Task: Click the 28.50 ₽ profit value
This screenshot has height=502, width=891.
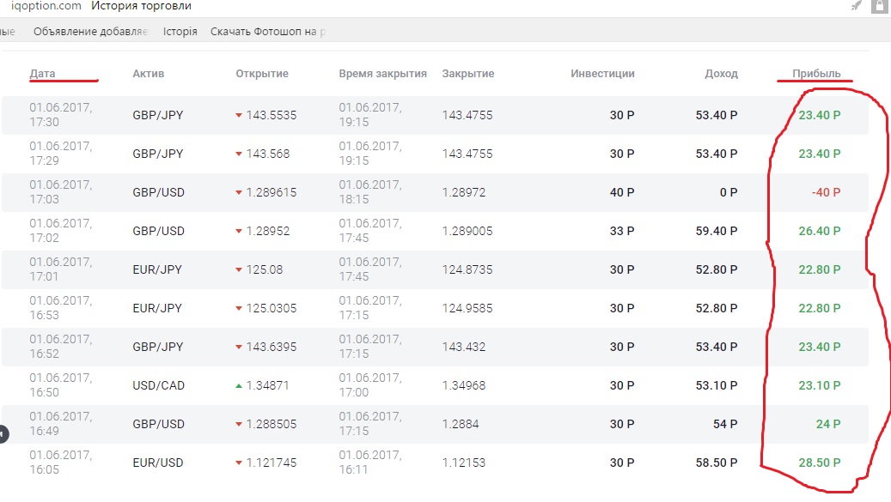Action: coord(820,463)
